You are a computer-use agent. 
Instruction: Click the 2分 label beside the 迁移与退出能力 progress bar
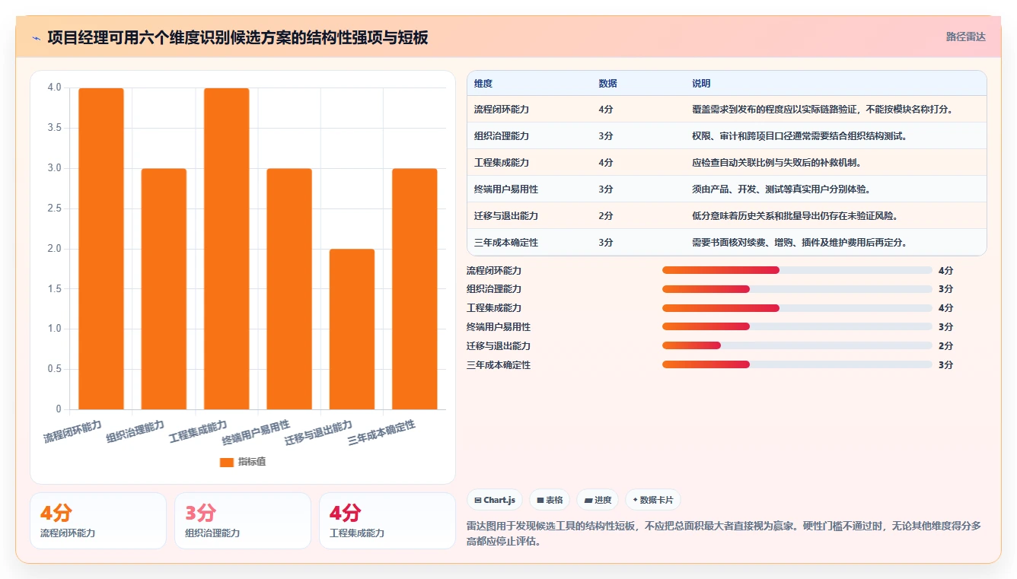(x=945, y=346)
